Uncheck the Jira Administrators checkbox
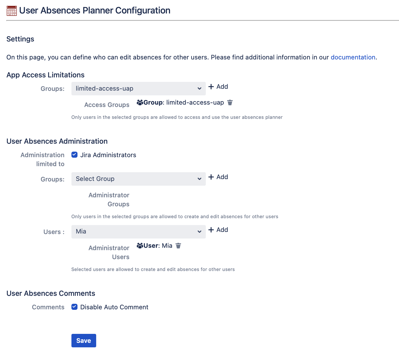399x355 pixels. click(75, 155)
